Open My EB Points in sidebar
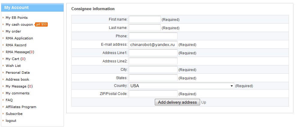The height and width of the screenshot is (129, 297). point(16,18)
